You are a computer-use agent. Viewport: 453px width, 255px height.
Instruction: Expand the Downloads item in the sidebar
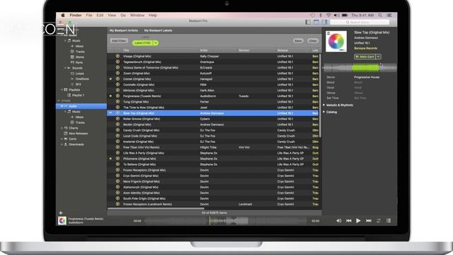coord(62,144)
